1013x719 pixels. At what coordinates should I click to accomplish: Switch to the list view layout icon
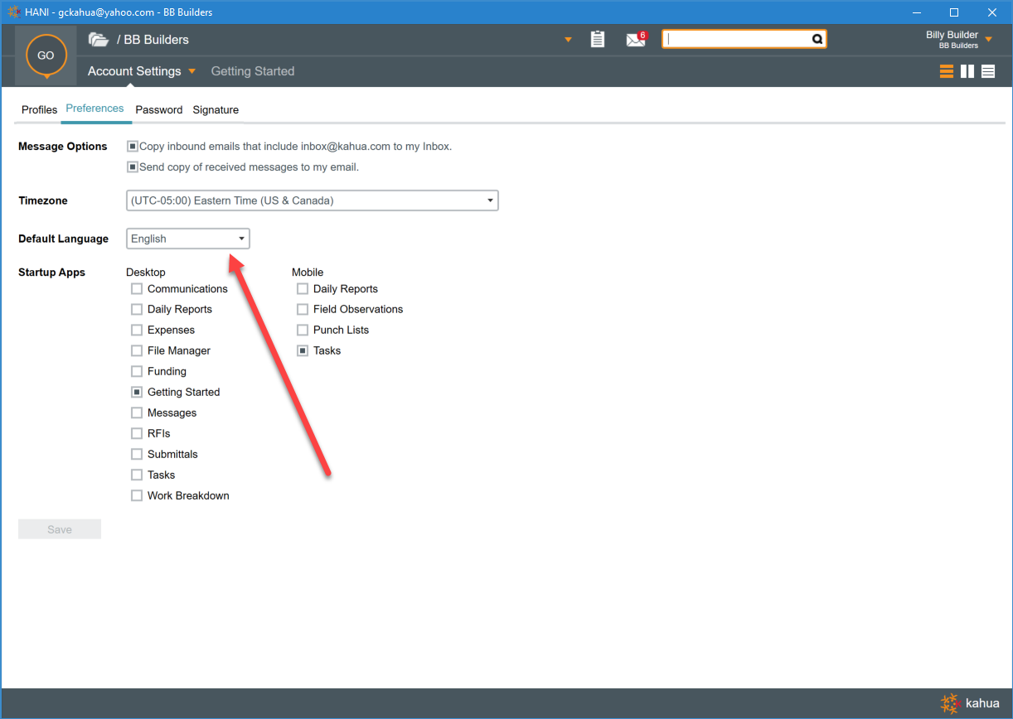click(x=987, y=72)
